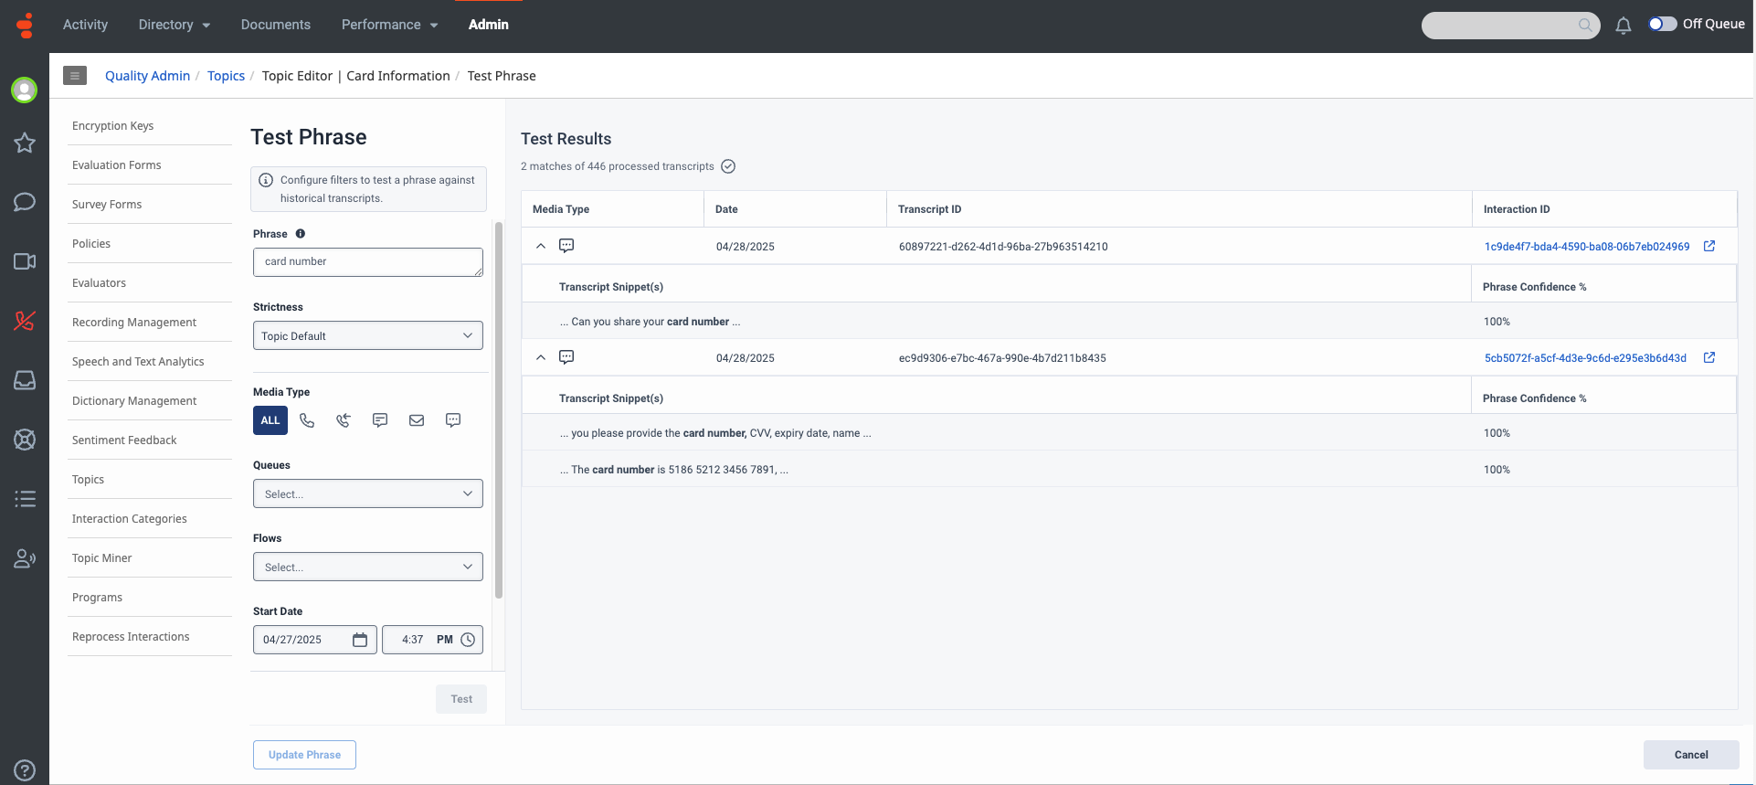The image size is (1756, 785).
Task: Click the Phrase info icon
Action: [301, 234]
